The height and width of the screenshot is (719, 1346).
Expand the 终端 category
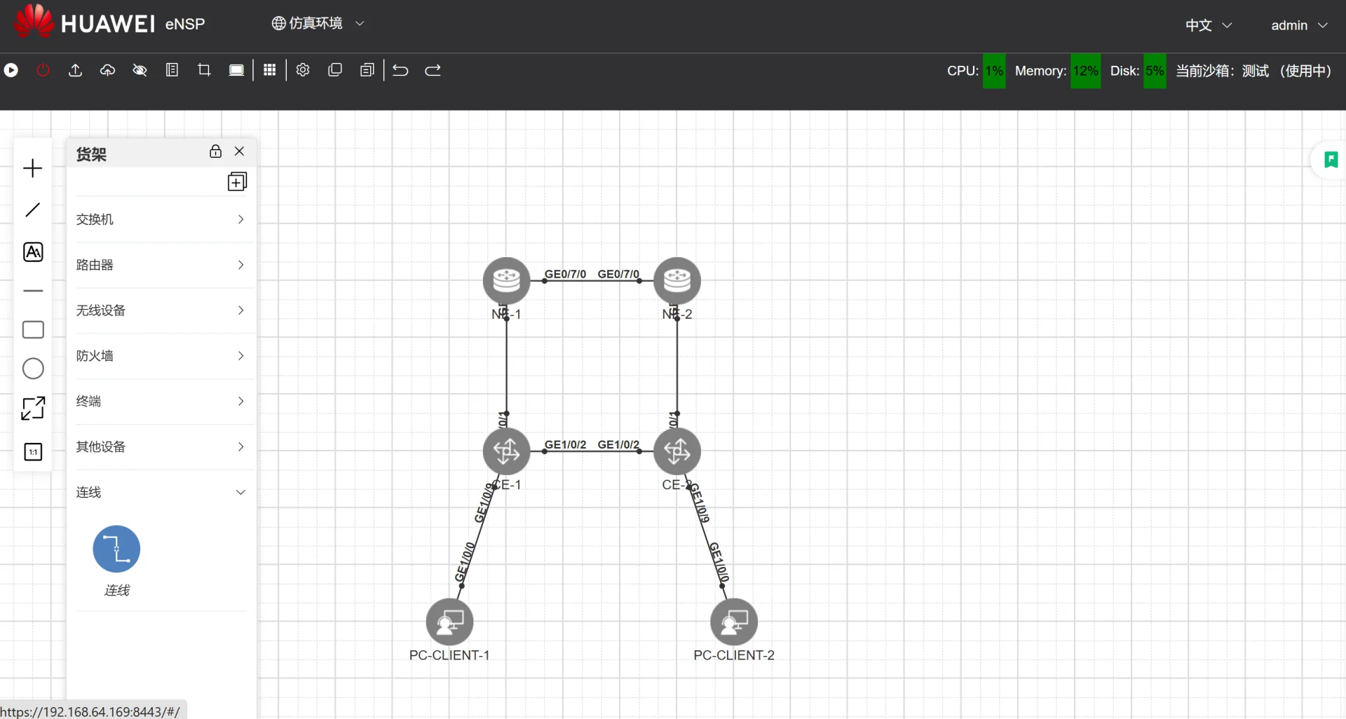161,402
